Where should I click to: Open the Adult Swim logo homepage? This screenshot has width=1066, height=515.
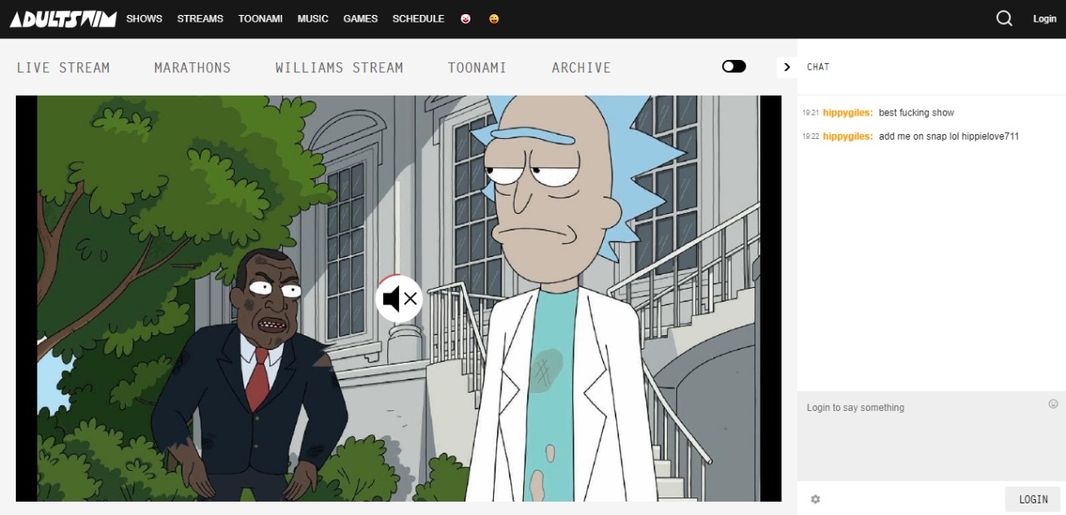(63, 18)
